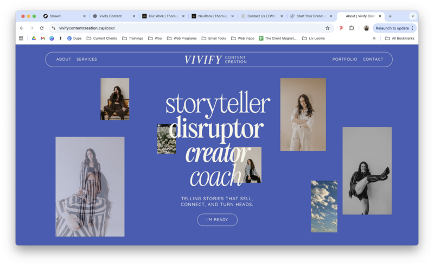Screen dimensions: 434x266
Task: Go back to the previous page
Action: pyautogui.click(x=22, y=28)
